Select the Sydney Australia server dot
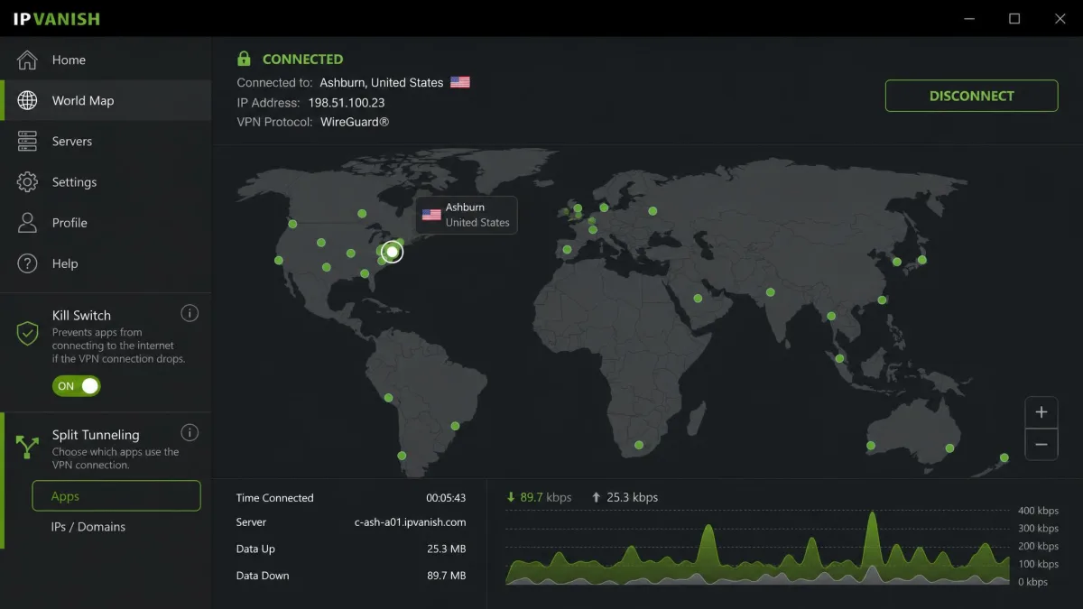This screenshot has width=1083, height=609. [x=949, y=448]
